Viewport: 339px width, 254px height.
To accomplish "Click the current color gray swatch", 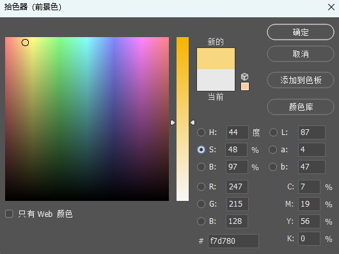I will coord(216,80).
